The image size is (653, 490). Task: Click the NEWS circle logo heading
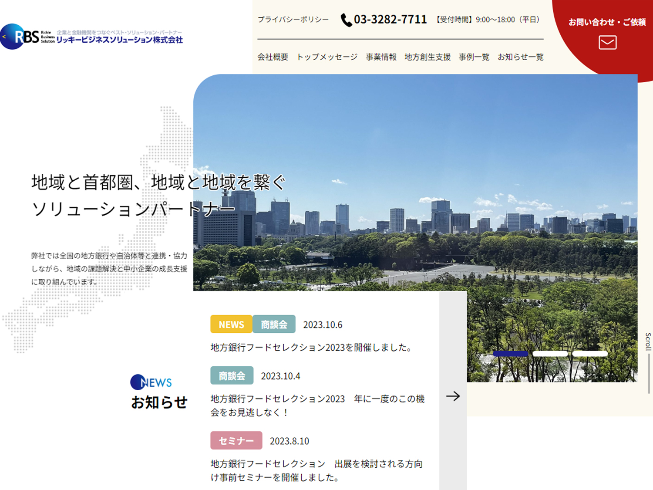pyautogui.click(x=151, y=382)
